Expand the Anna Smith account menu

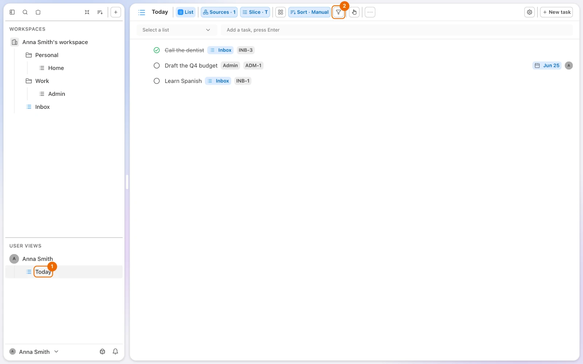(34, 352)
